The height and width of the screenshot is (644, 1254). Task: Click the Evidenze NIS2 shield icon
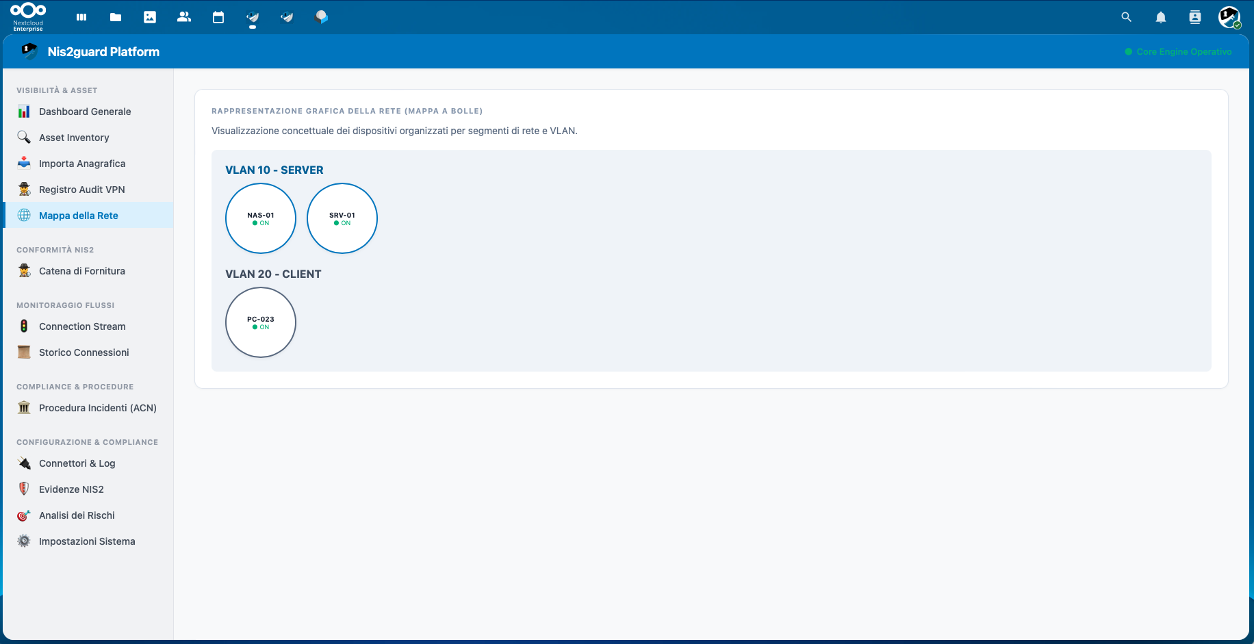pos(24,489)
